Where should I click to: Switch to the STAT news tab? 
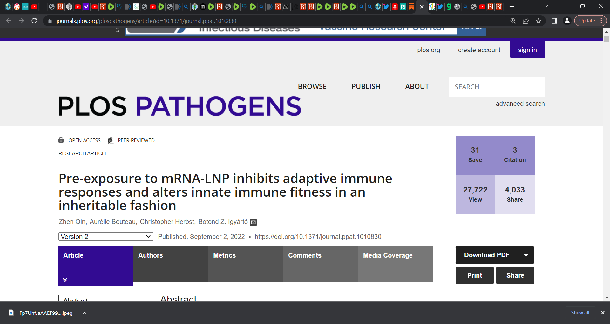25,7
